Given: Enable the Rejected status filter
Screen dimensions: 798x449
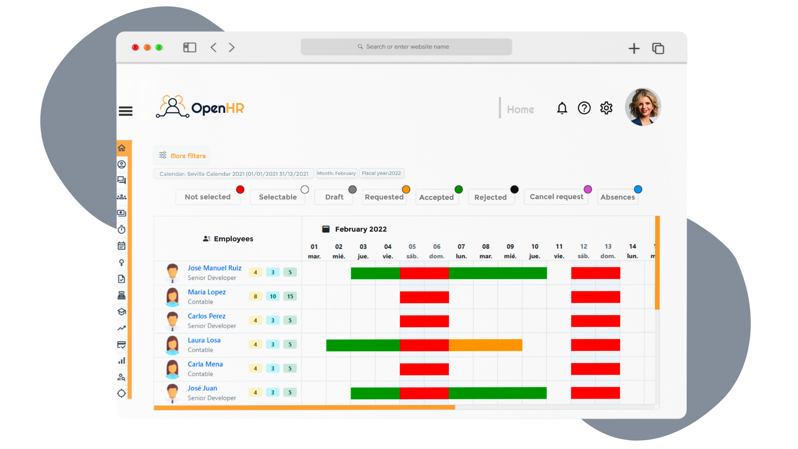Looking at the screenshot, I should click(x=491, y=197).
